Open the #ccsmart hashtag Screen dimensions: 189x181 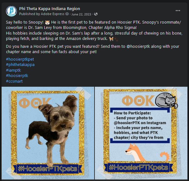[14, 81]
